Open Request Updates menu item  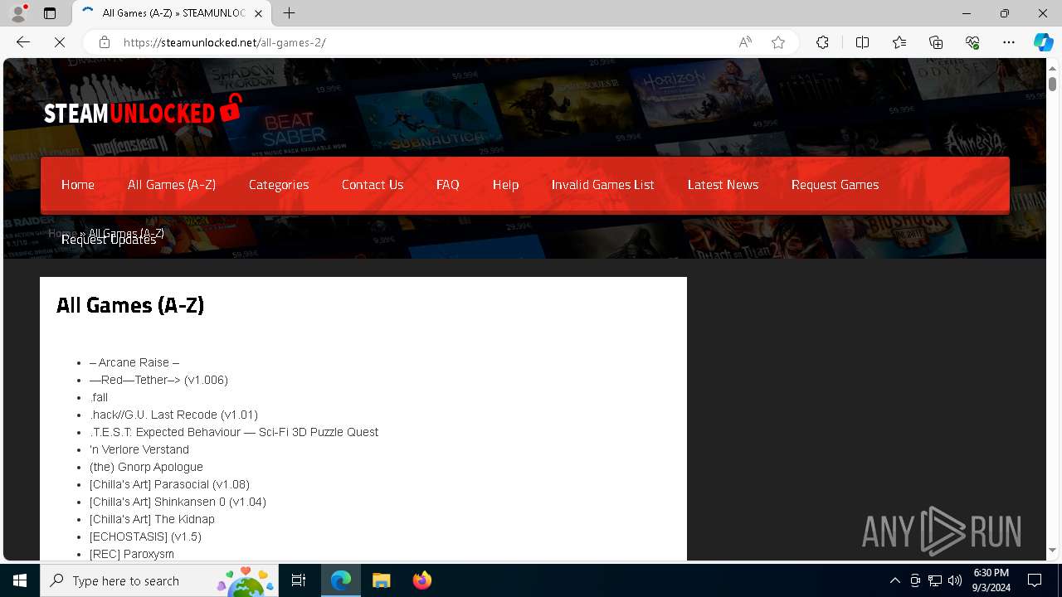pyautogui.click(x=109, y=240)
